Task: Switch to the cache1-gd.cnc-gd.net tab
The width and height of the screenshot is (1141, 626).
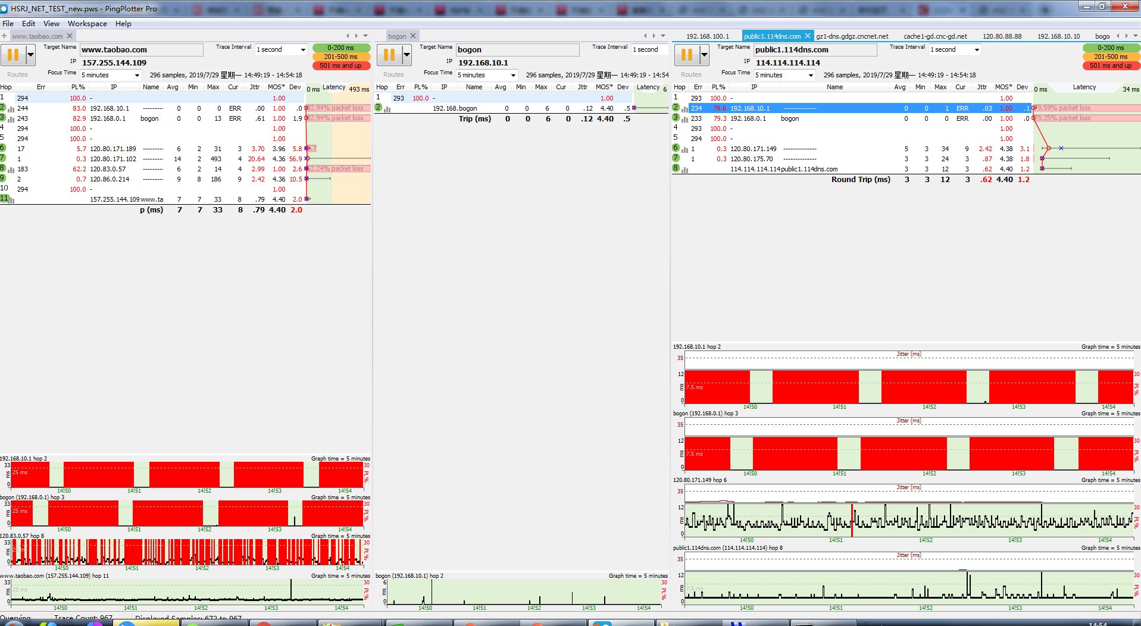Action: 935,36
